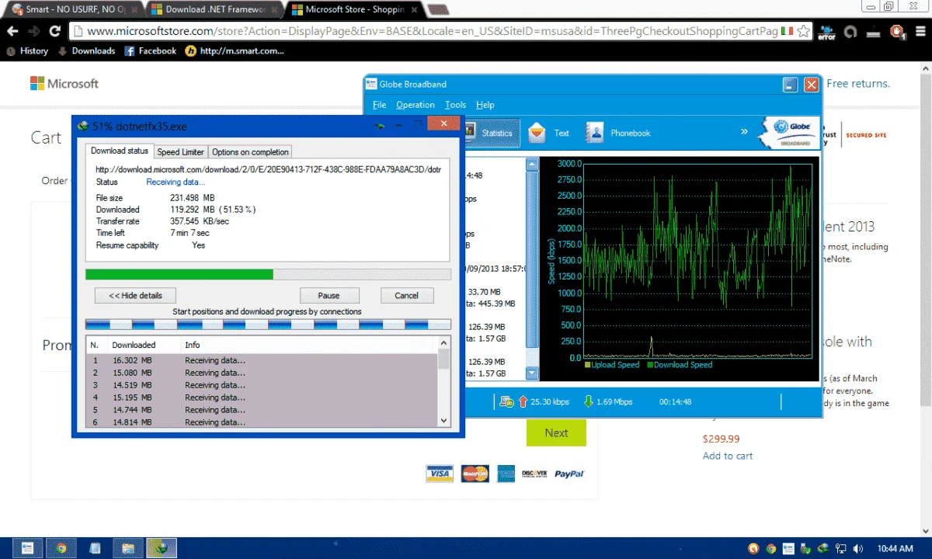Open the Facebook bookmark
This screenshot has width=932, height=559.
(x=150, y=51)
